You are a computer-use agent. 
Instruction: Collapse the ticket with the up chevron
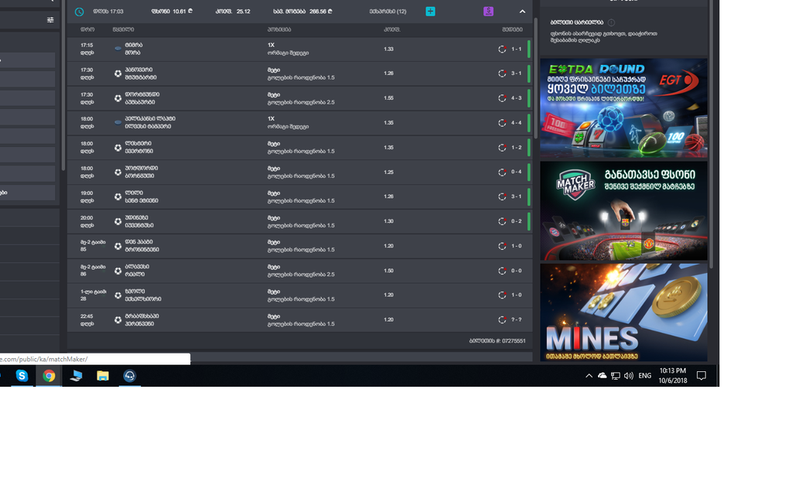tap(522, 12)
